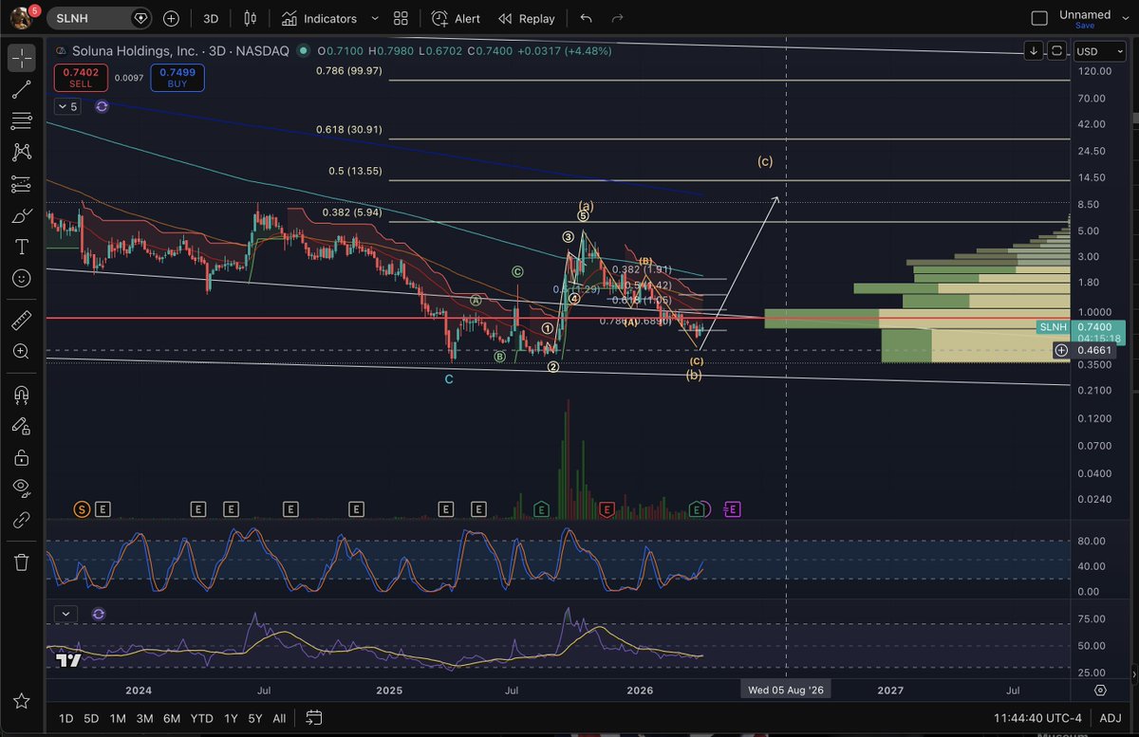Viewport: 1139px width, 737px height.
Task: Toggle the link drawings chain icon
Action: tap(22, 519)
